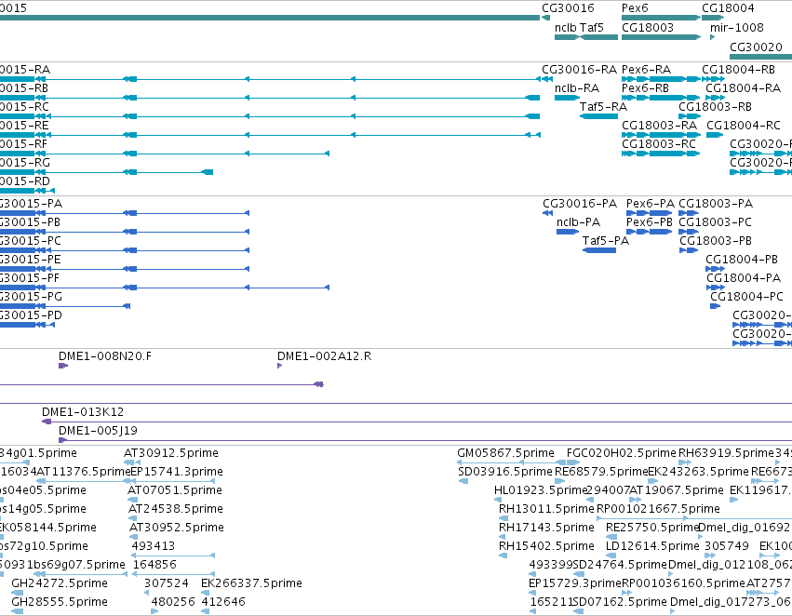792x616 pixels.
Task: Click the EP15729.3prime EST label
Action: point(575,583)
